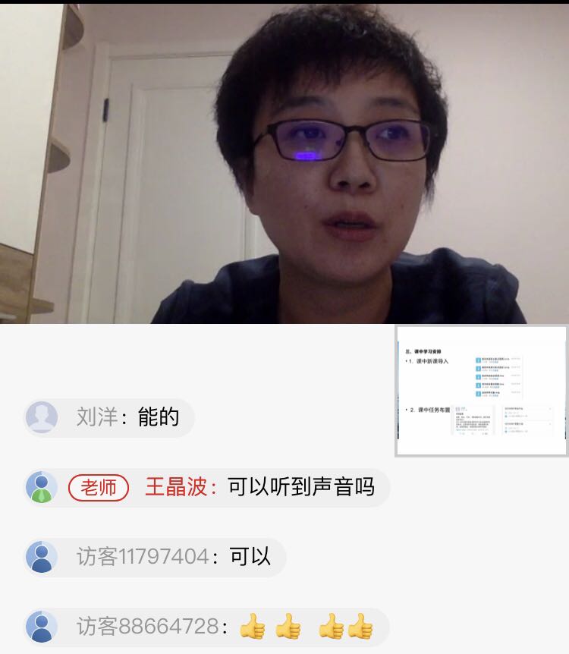Click 课中任务布置 text in slide preview
569x654 pixels.
click(434, 410)
